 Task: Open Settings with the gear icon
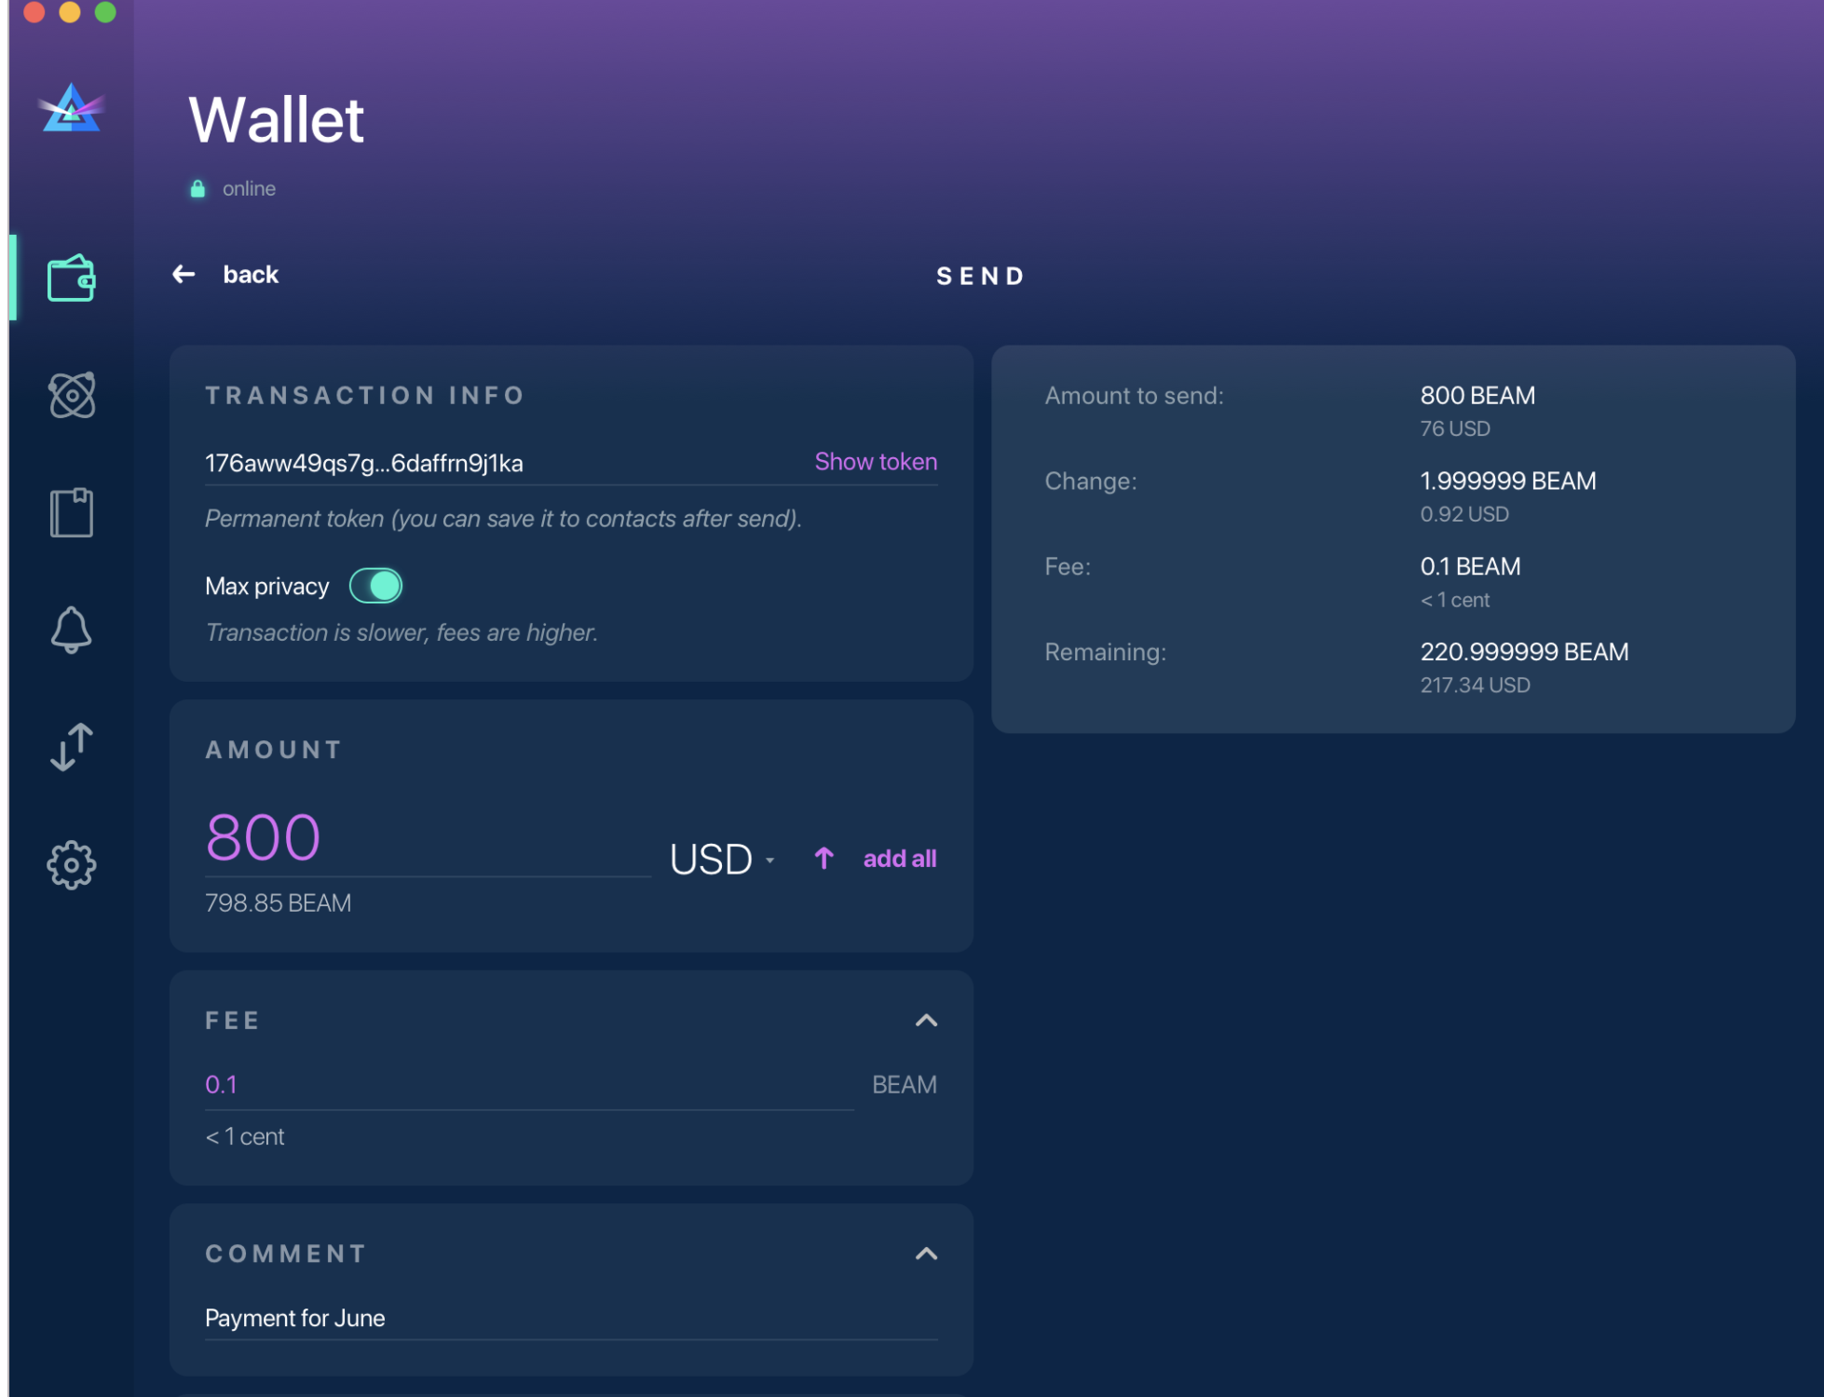pos(71,864)
